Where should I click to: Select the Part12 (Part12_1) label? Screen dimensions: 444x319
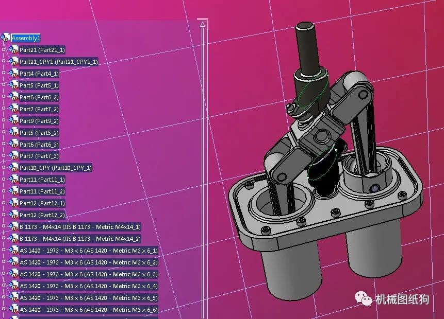(42, 203)
